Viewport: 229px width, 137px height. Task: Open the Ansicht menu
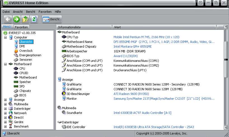click(x=18, y=12)
